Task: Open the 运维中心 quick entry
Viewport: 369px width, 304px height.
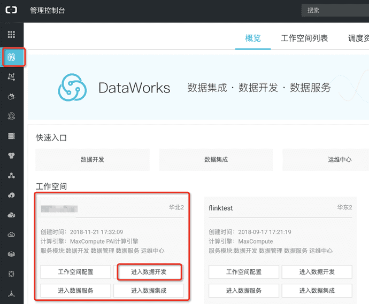Action: (326, 160)
